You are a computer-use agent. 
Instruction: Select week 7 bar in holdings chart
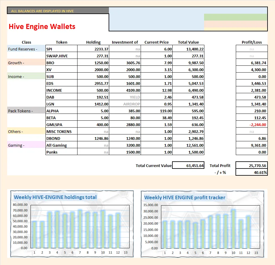click(x=80, y=229)
